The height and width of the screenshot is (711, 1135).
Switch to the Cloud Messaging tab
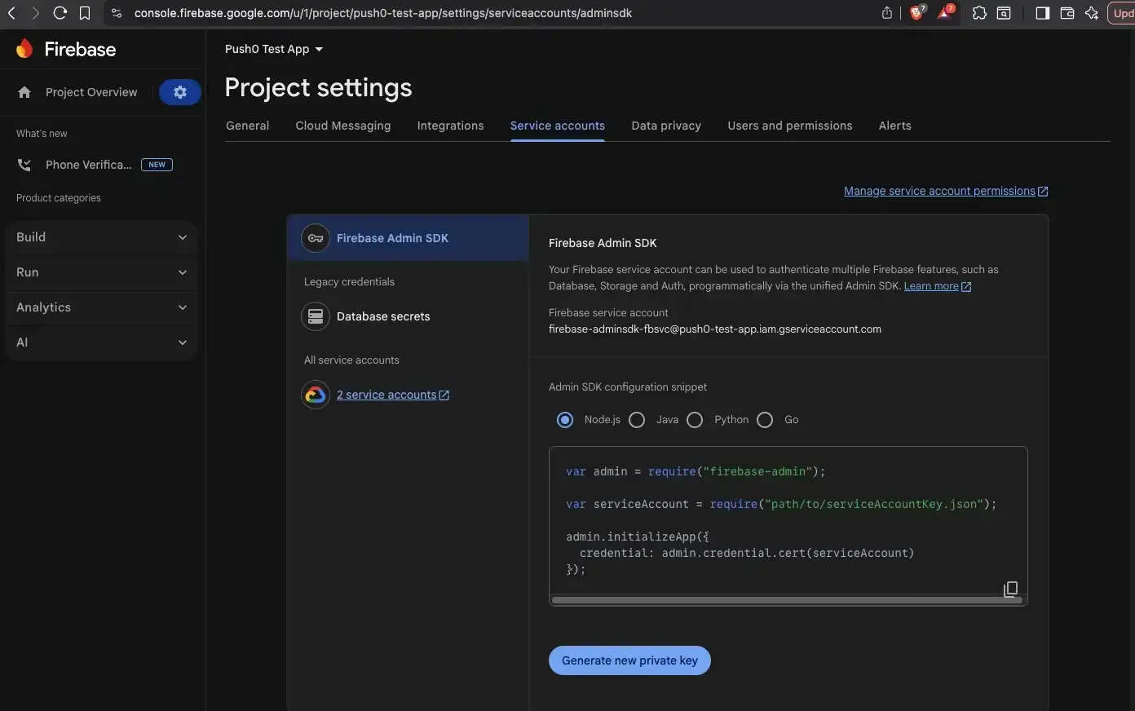coord(342,126)
